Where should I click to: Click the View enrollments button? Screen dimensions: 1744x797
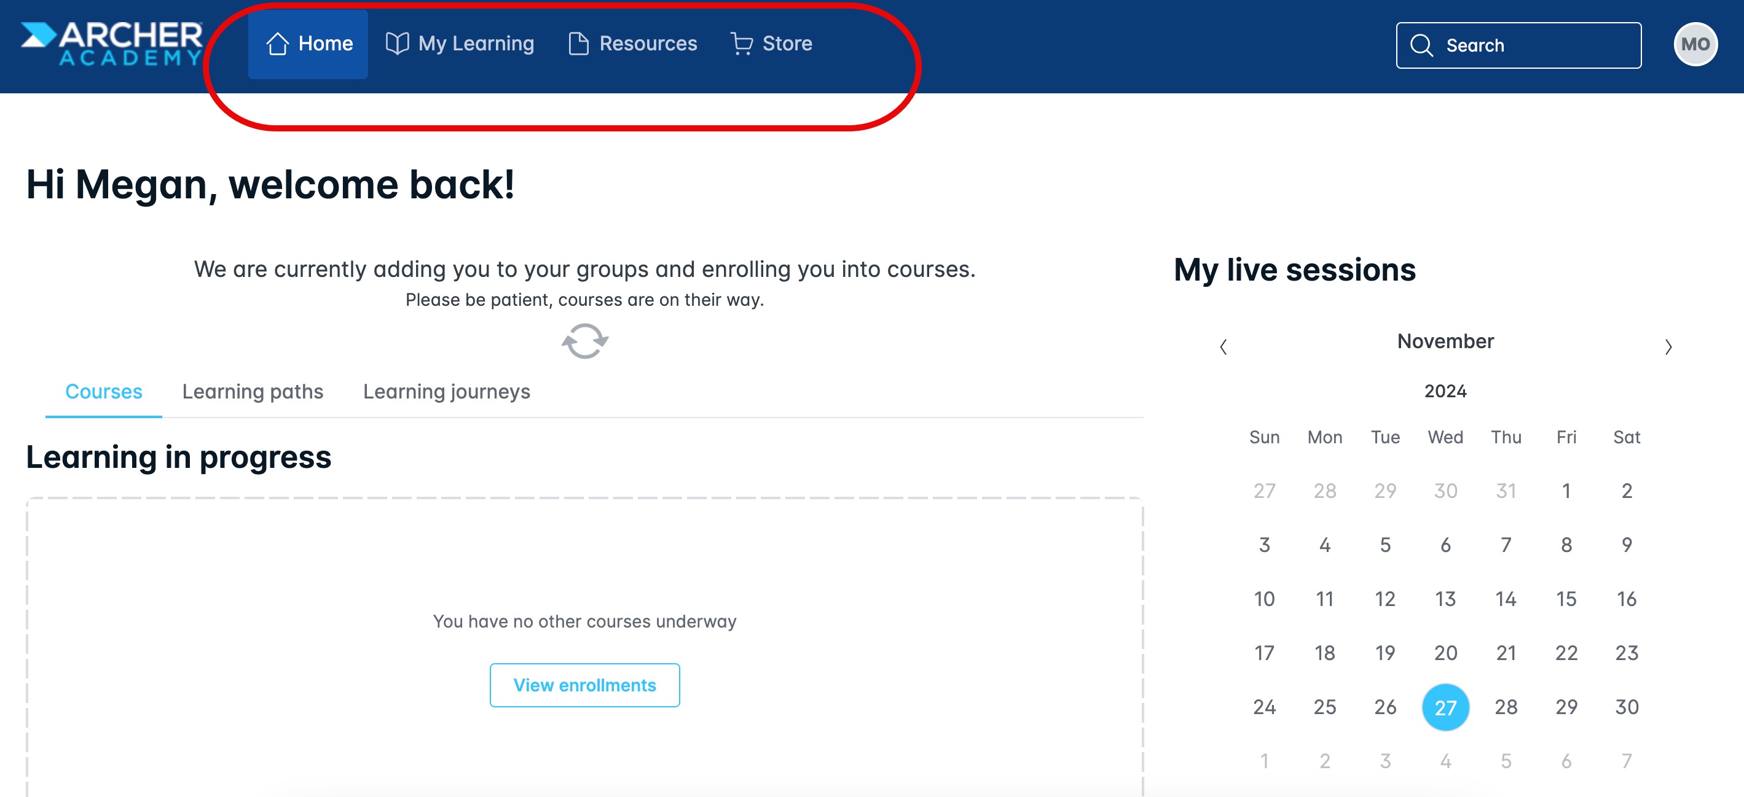pos(584,685)
